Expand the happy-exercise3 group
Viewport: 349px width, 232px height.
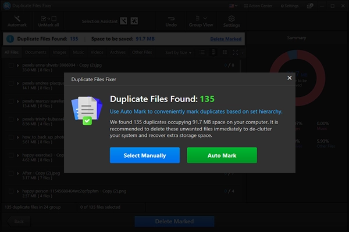point(18,155)
